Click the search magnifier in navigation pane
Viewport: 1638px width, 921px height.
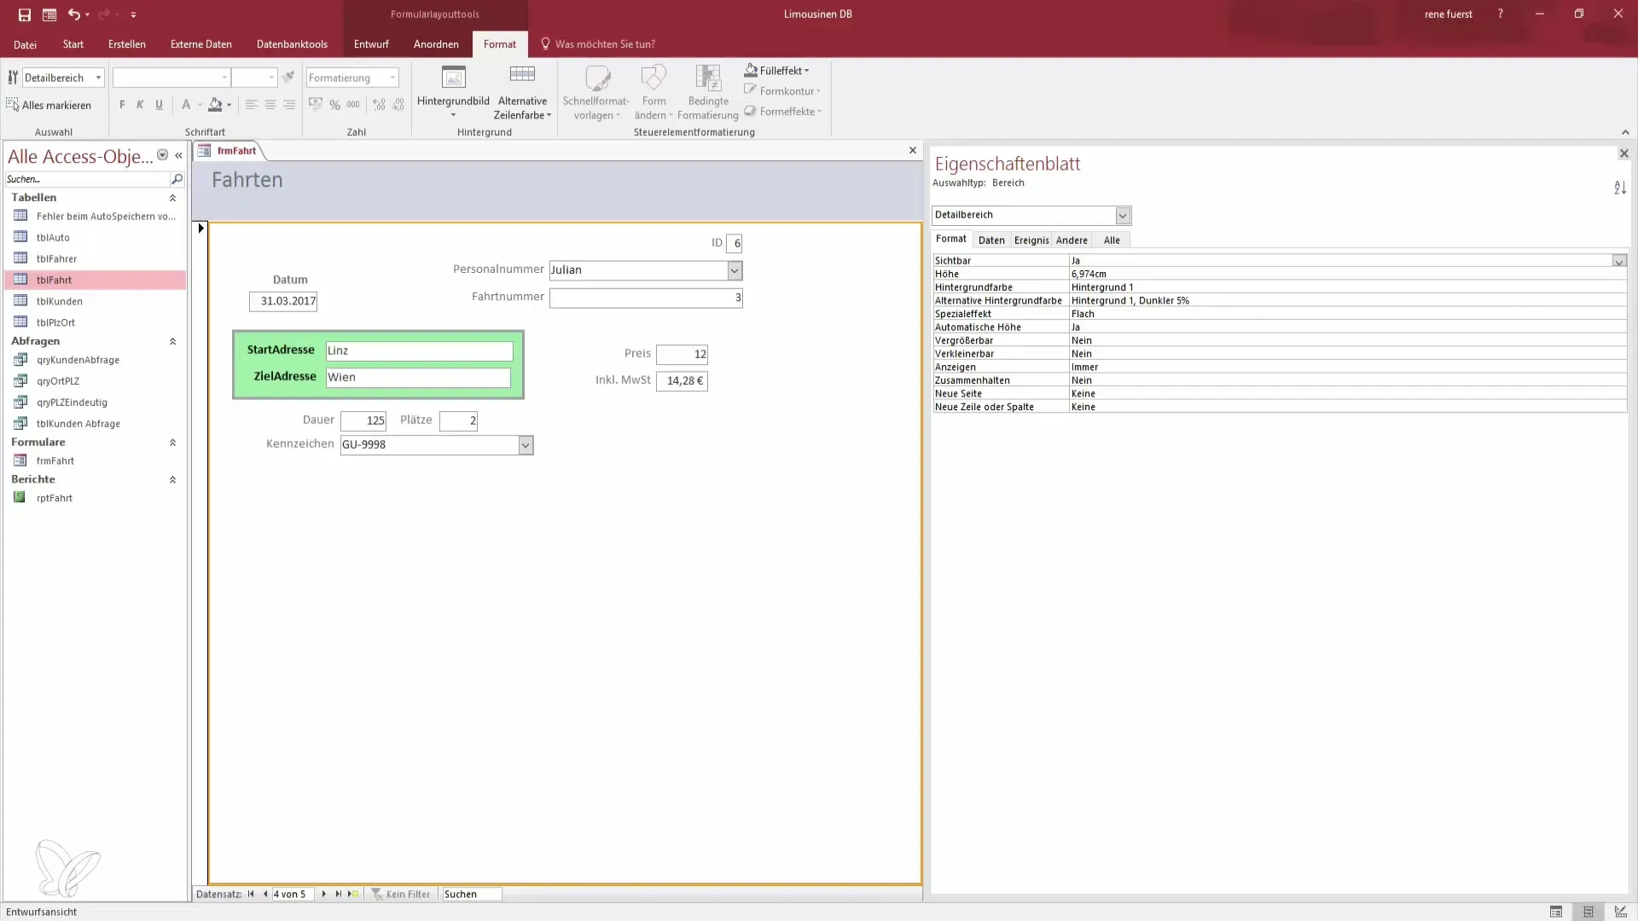(x=177, y=179)
